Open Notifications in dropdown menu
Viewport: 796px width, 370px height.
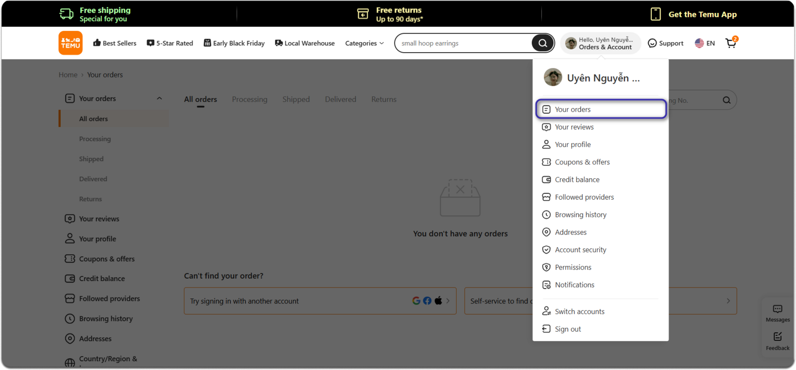pos(601,285)
